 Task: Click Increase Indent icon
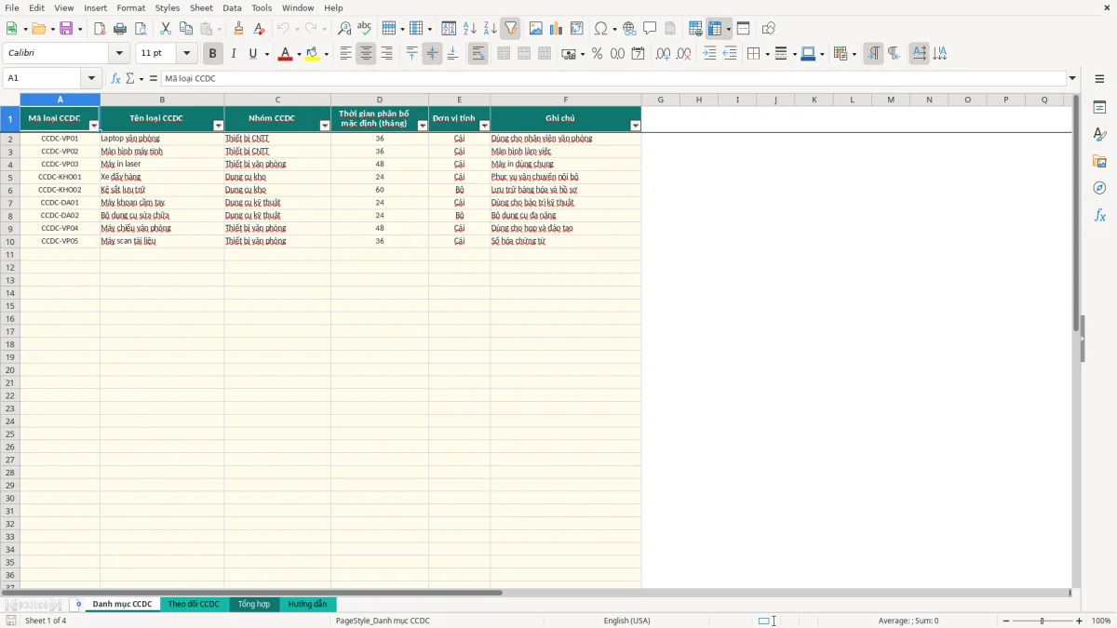coord(709,54)
